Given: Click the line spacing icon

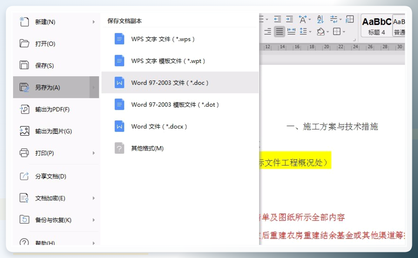Looking at the screenshot, I should [303, 31].
